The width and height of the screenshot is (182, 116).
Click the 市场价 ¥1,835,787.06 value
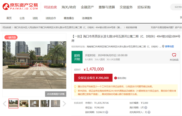pos(101,103)
